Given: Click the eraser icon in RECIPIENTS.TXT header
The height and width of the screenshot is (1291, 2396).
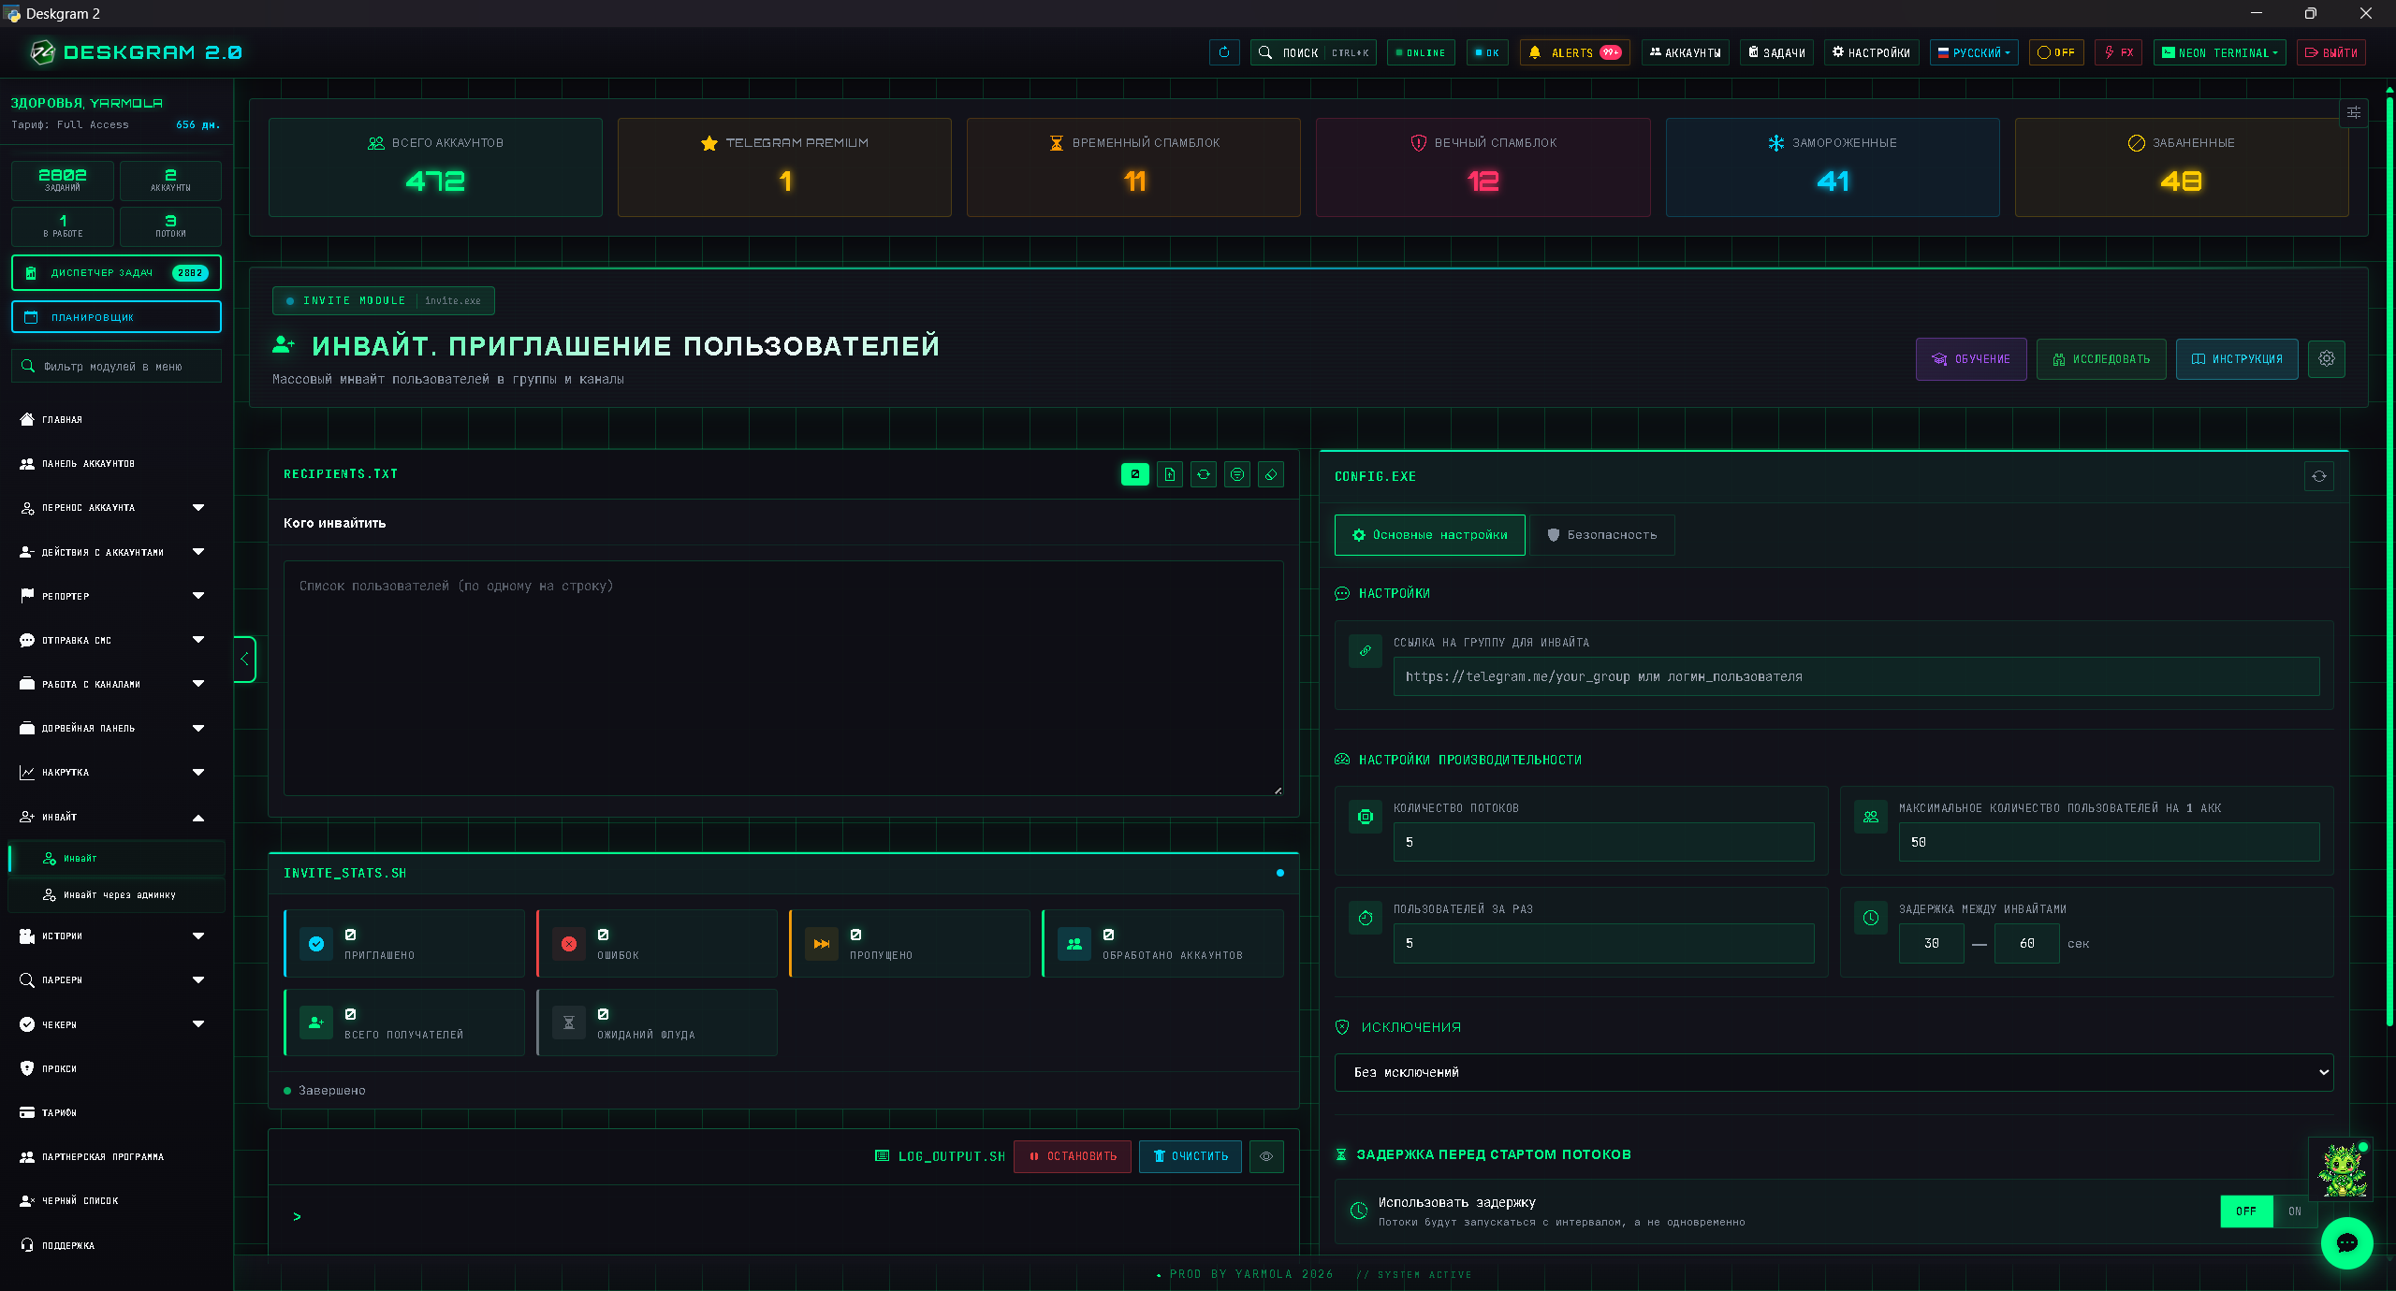Looking at the screenshot, I should tap(1271, 474).
